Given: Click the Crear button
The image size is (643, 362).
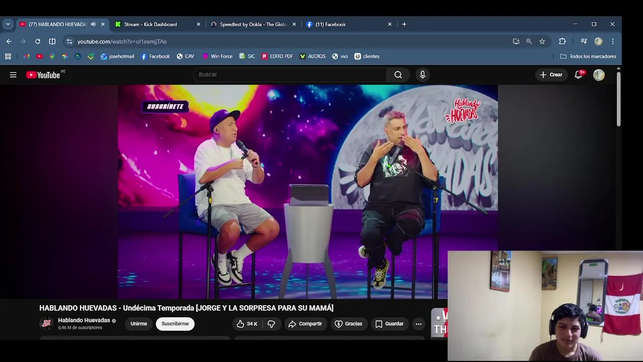Looking at the screenshot, I should [x=551, y=74].
